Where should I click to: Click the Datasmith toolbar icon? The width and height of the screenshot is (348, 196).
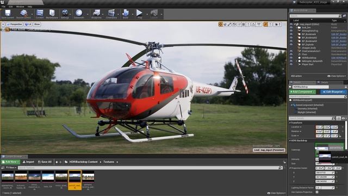point(79,14)
